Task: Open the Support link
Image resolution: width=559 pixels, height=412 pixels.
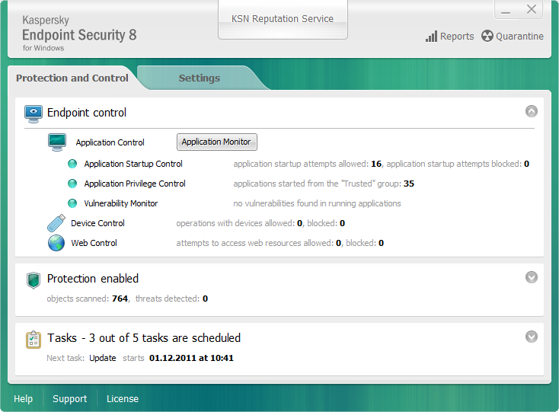Action: tap(70, 398)
